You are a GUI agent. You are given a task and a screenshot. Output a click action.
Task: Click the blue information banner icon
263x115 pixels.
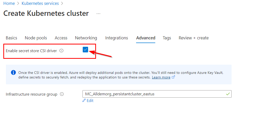click(13, 73)
